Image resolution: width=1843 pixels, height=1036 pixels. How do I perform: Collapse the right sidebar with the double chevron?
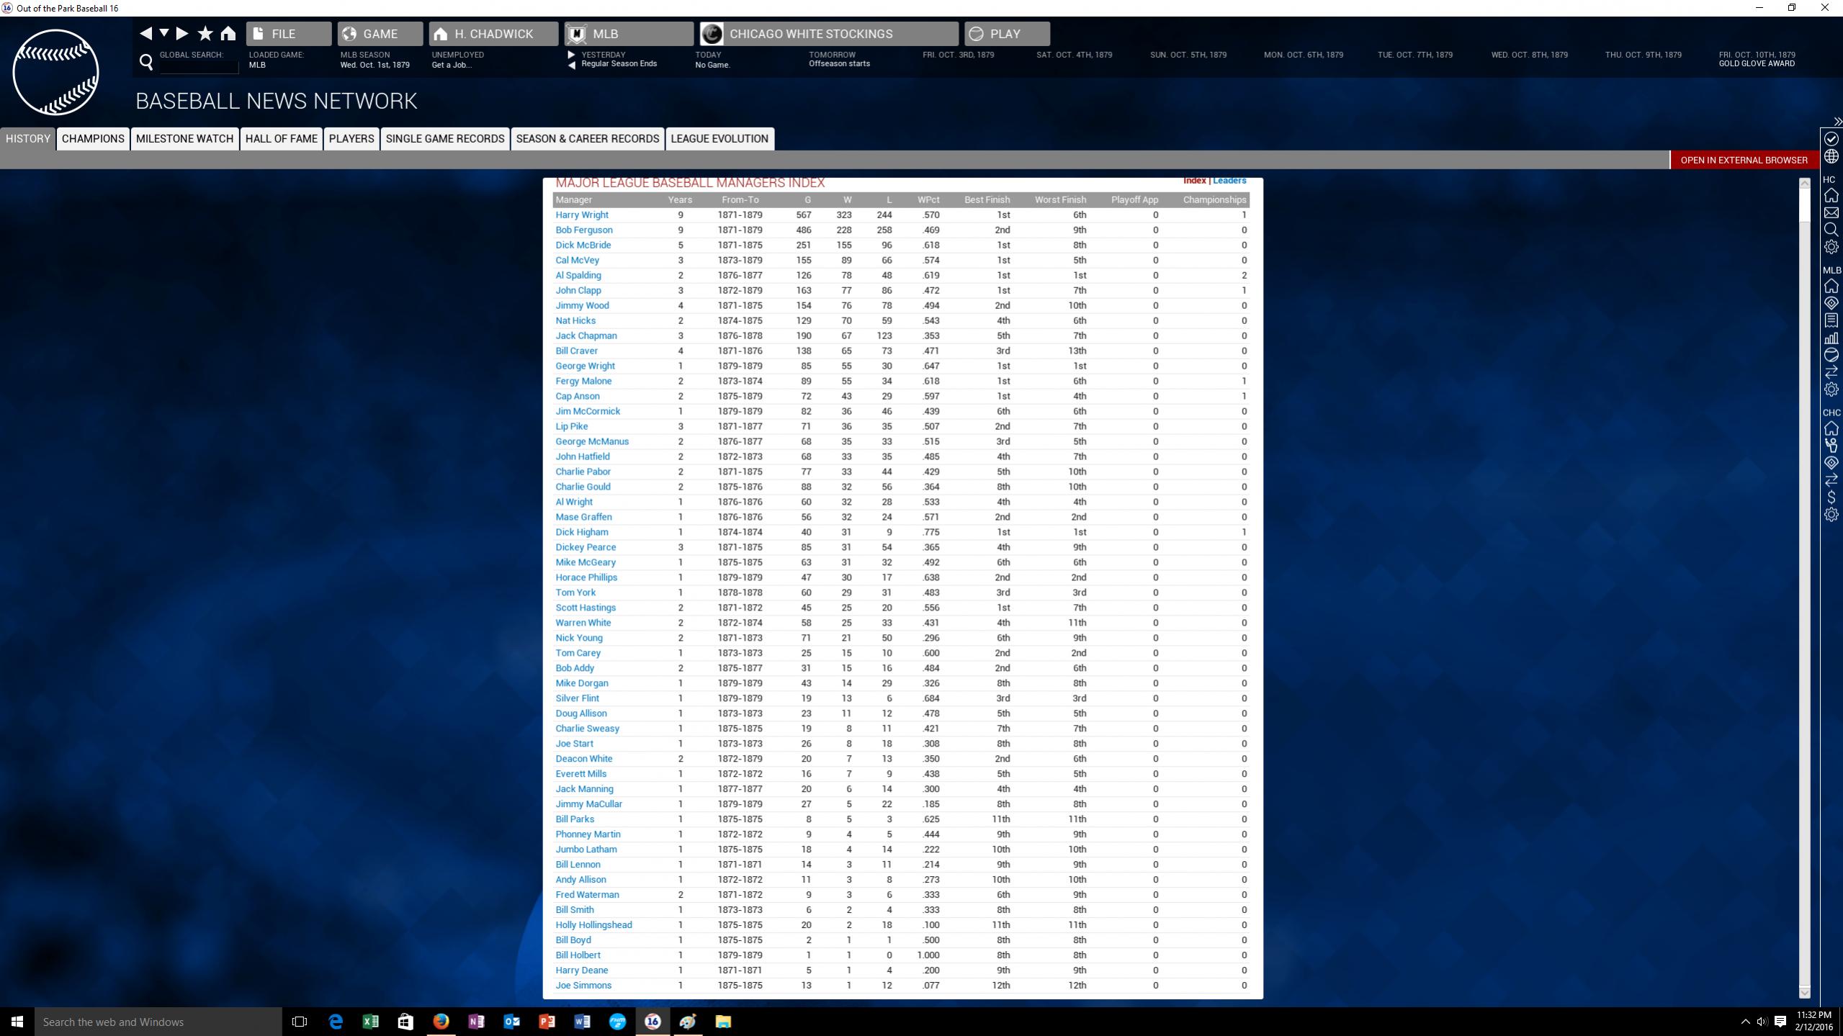click(1837, 122)
